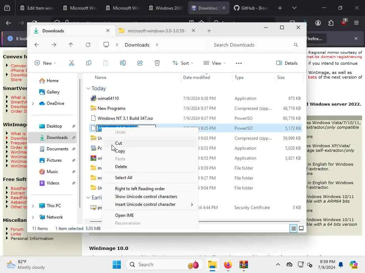Choose Show Unicode control characters
Screen dimensions: 365x273
click(x=150, y=197)
